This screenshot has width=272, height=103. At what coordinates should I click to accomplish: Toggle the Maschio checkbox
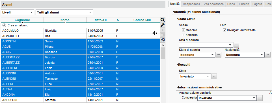[x=183, y=30]
